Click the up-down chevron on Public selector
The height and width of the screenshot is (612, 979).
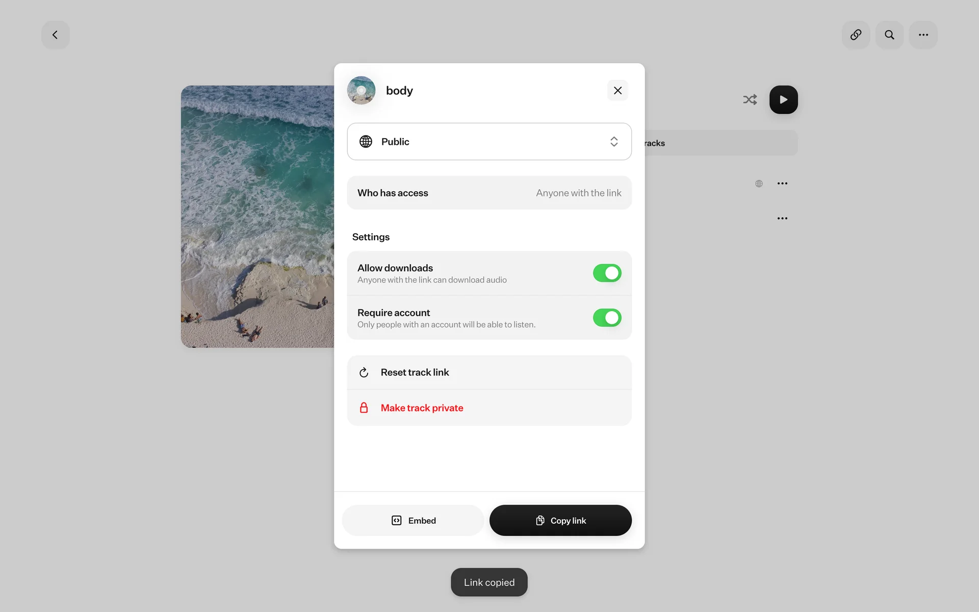coord(614,141)
